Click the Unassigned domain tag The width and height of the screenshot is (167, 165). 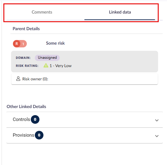47,58
